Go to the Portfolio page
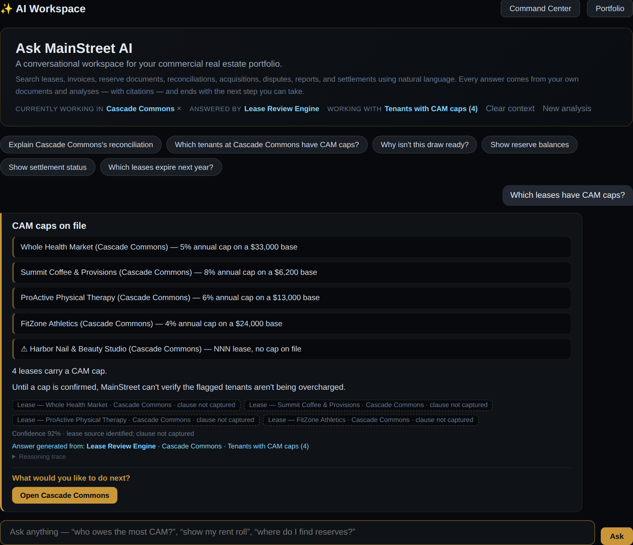The height and width of the screenshot is (545, 633). tap(610, 8)
